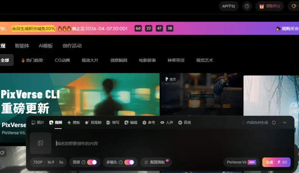Screen dimensions: 299x173
Task: Select the 热门趋势 category filter
Action: (x=32, y=60)
